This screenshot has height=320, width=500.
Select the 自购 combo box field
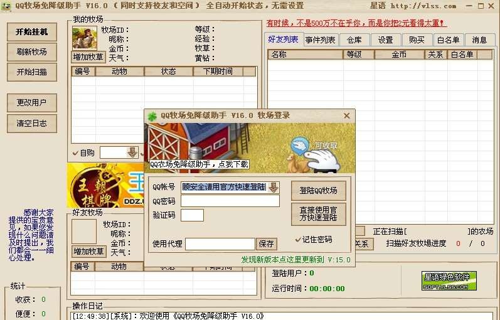click(119, 152)
